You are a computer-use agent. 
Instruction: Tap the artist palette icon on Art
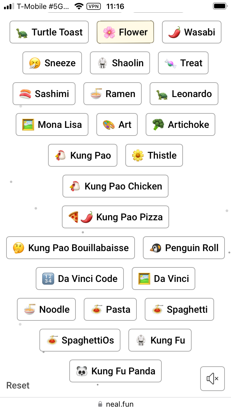pyautogui.click(x=109, y=124)
